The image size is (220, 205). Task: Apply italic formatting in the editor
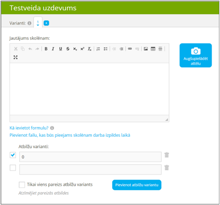pos(53,49)
